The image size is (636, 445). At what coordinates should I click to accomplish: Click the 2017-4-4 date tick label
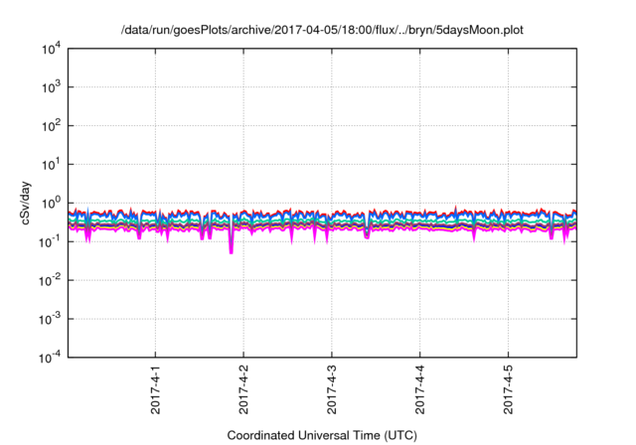pos(420,392)
